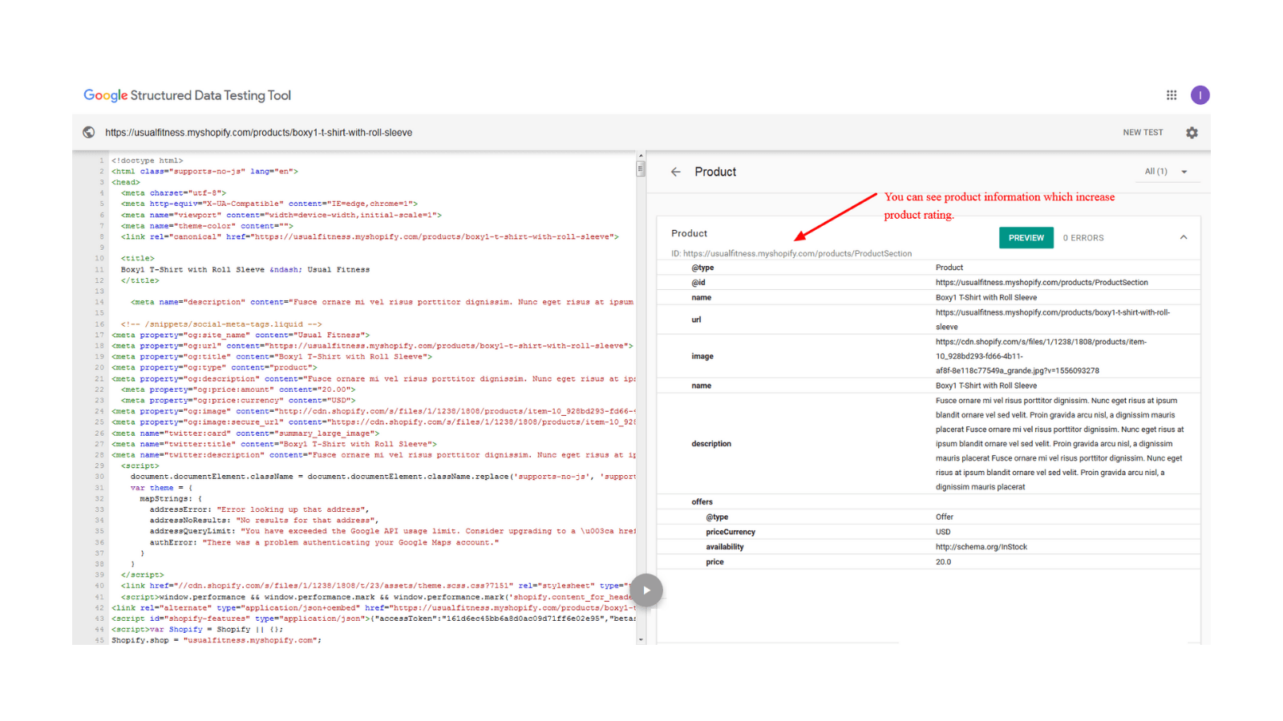
Task: Click the NEW TEST button
Action: (x=1142, y=133)
